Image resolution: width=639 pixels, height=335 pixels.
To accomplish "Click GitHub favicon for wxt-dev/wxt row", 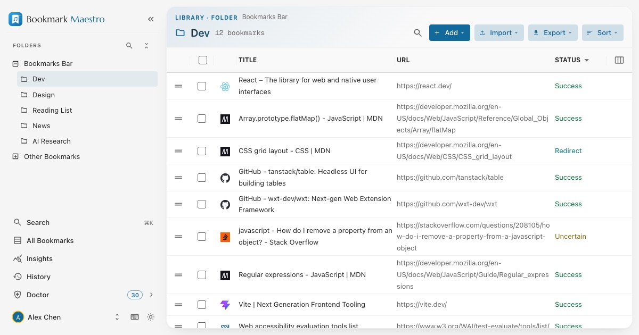I will click(x=225, y=204).
